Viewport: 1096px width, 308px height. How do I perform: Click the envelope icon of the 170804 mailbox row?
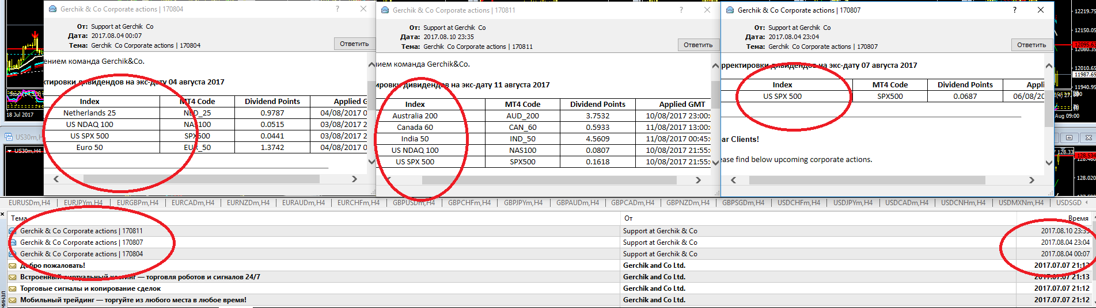(x=13, y=254)
